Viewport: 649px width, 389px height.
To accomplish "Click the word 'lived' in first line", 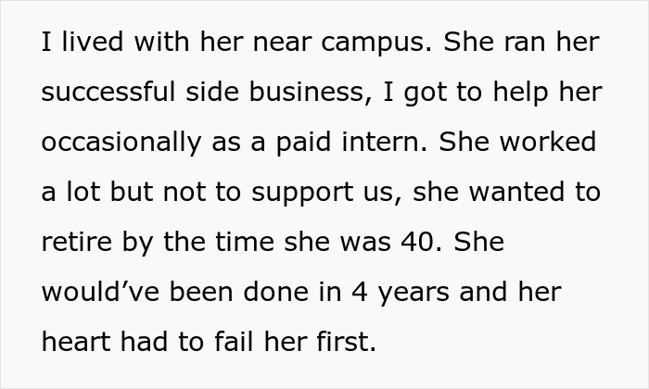I will point(93,42).
